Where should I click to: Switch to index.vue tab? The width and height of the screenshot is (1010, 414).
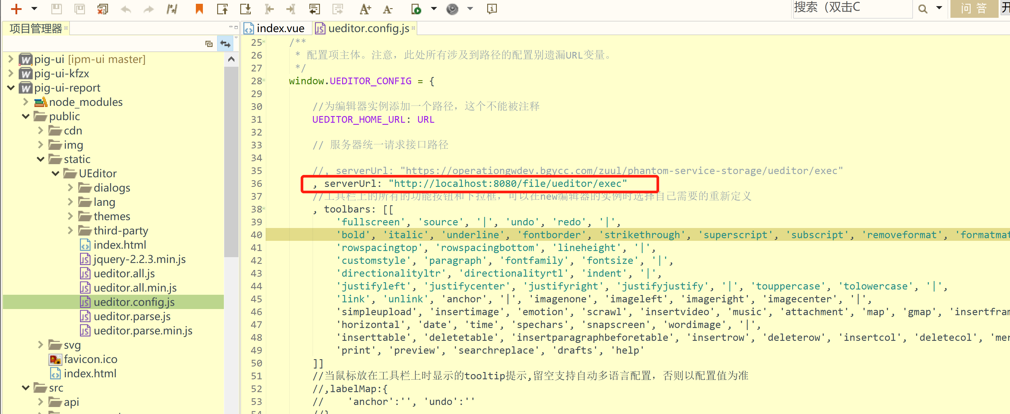[280, 28]
